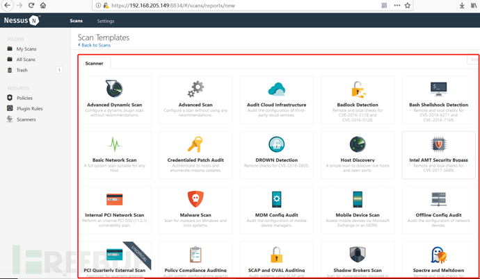The image size is (480, 279).
Task: Go back with the browser back arrow
Action: (8, 5)
